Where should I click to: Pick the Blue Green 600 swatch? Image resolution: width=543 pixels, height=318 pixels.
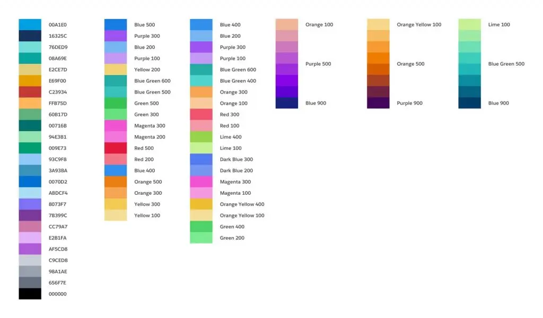[x=116, y=81]
